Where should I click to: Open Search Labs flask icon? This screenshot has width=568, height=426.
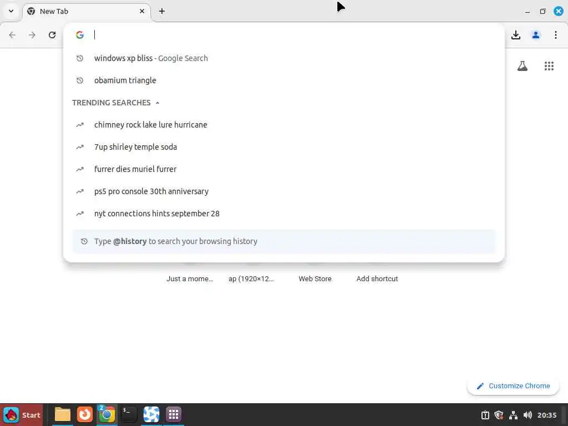[523, 66]
